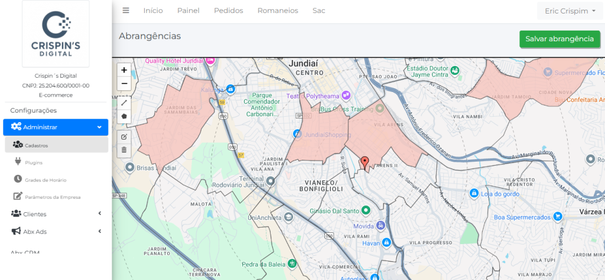Navigate to Painel in top bar

click(188, 11)
